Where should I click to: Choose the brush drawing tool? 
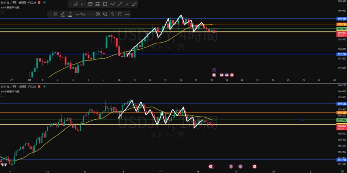click(x=135, y=4)
